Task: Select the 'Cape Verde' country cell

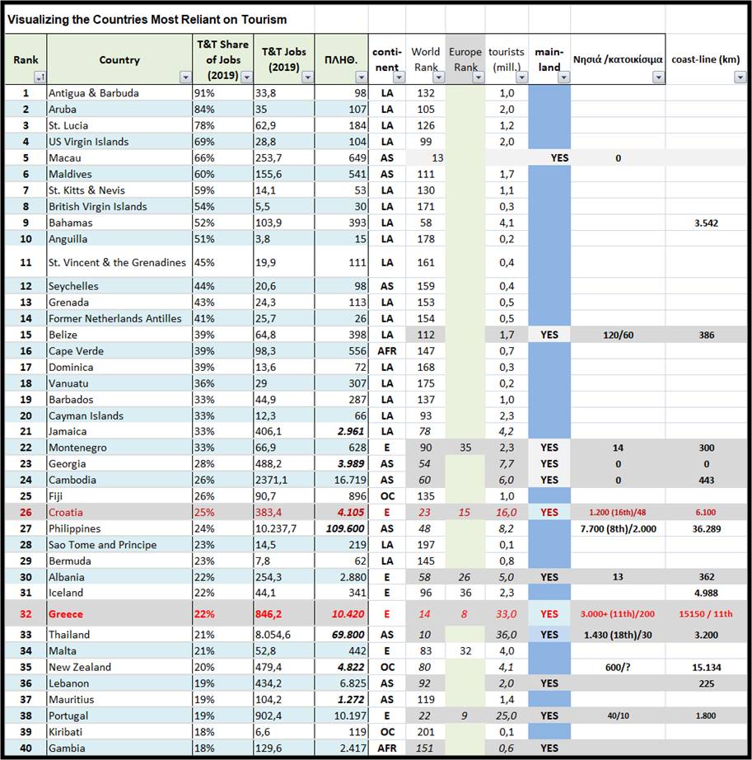Action: (119, 351)
